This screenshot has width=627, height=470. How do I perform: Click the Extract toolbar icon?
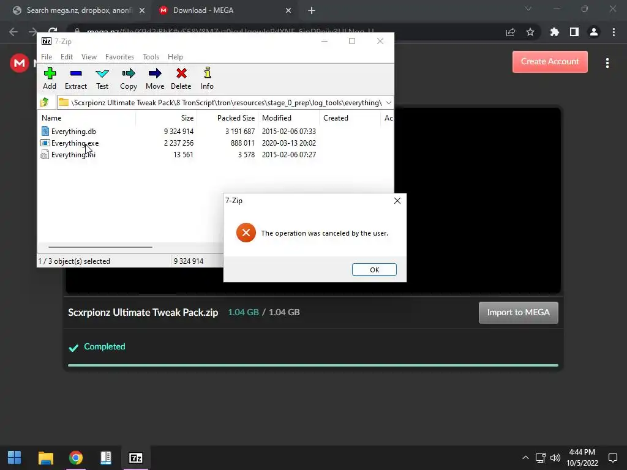pos(75,73)
